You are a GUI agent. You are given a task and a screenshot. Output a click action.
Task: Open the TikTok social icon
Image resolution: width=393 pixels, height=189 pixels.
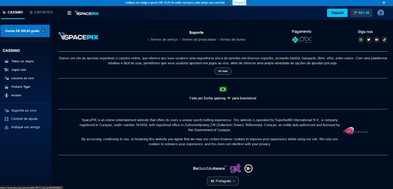click(x=384, y=40)
